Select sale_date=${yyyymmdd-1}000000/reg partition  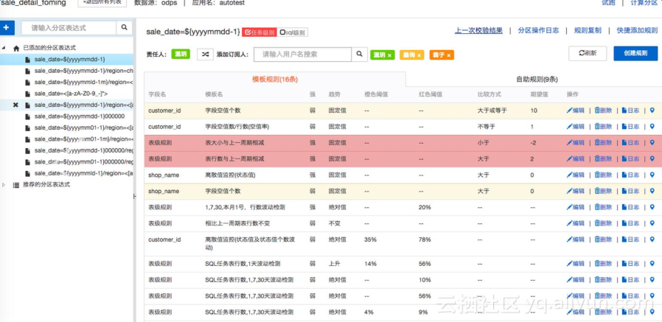click(84, 150)
